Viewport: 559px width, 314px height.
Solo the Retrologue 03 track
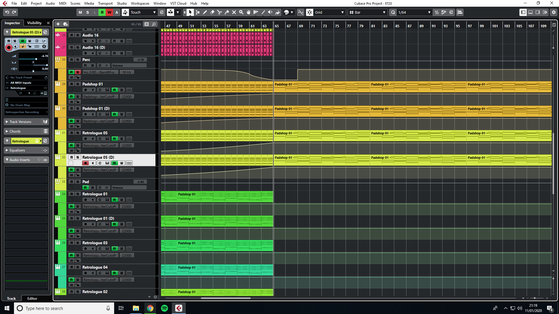(78, 243)
